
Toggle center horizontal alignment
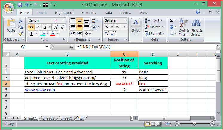(79, 27)
